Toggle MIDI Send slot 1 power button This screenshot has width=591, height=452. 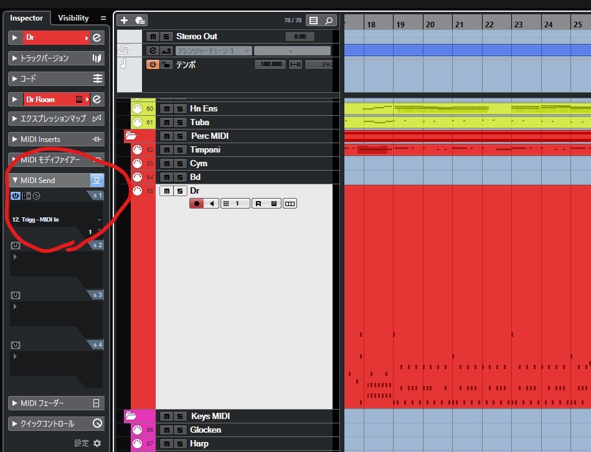[x=15, y=195]
